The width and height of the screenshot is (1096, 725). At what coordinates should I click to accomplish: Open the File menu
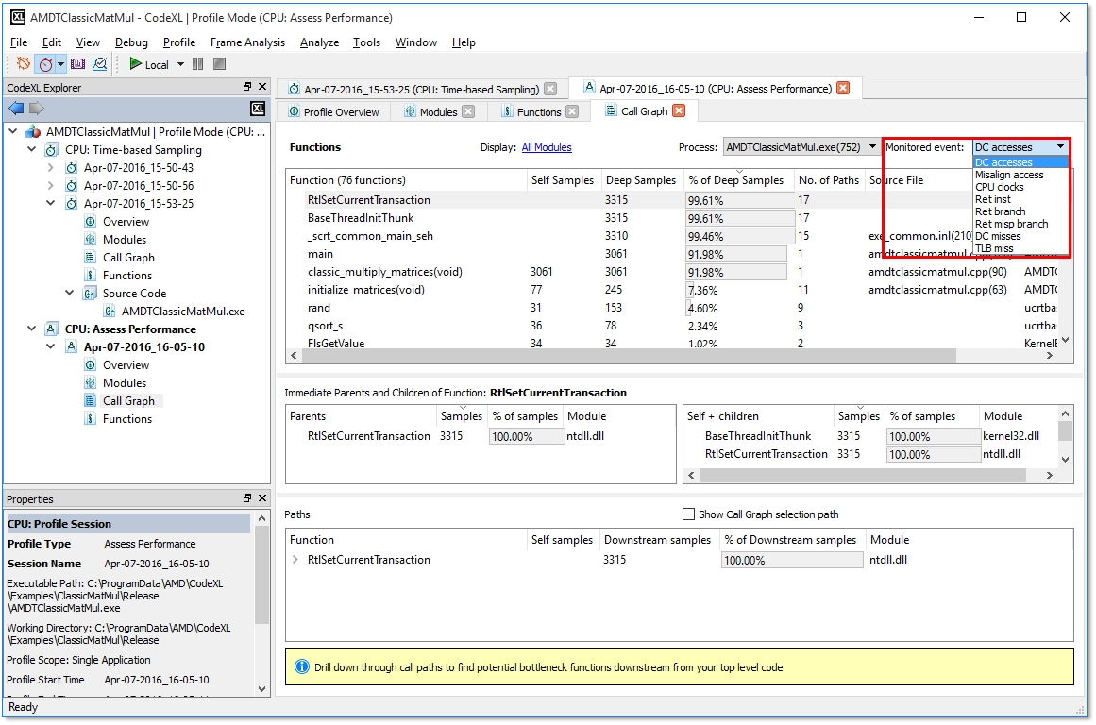(19, 42)
